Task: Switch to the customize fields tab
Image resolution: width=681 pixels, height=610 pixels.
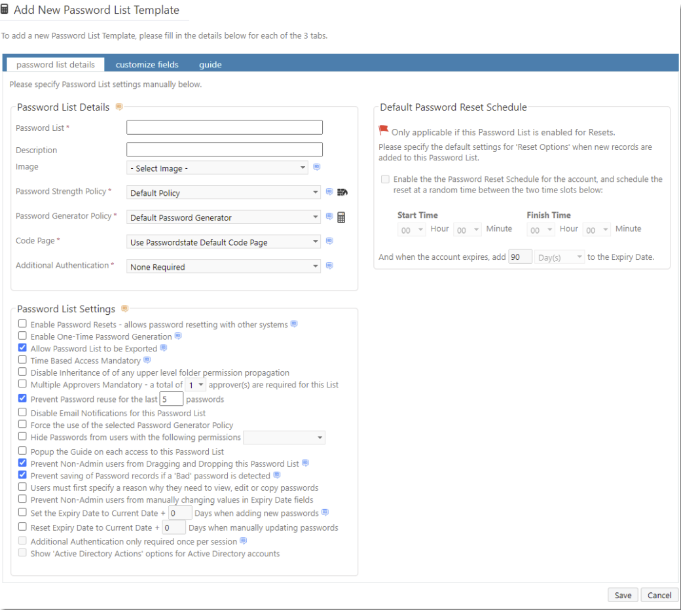Action: click(147, 65)
